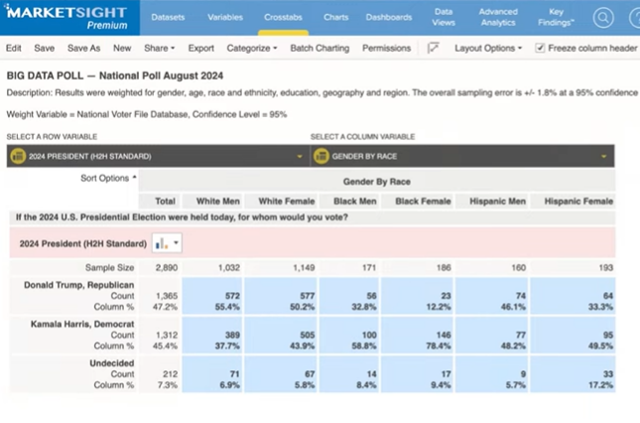Image resolution: width=640 pixels, height=423 pixels.
Task: Open Permissions
Action: point(387,49)
